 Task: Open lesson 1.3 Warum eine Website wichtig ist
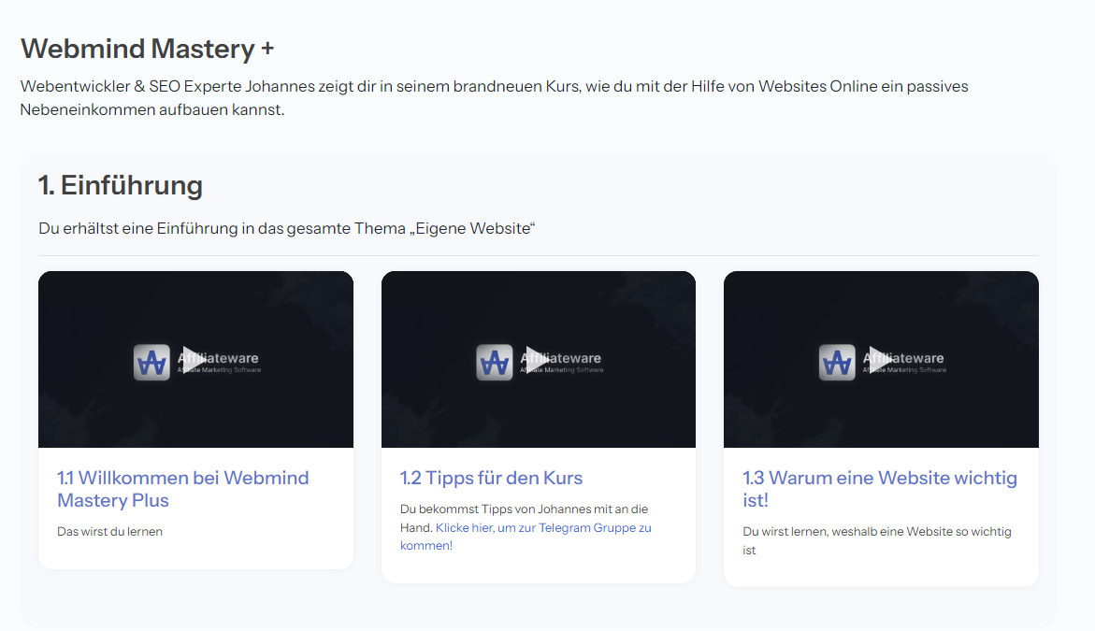[x=880, y=489]
